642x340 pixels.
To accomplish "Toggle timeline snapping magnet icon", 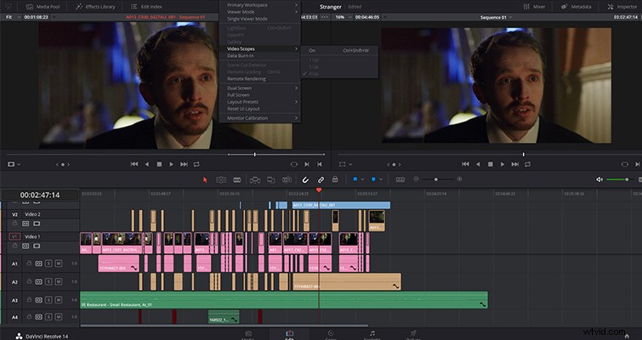I will (x=305, y=179).
